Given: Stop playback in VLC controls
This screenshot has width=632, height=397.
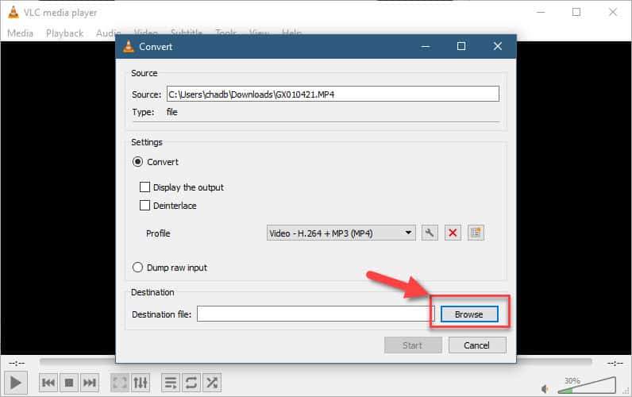Looking at the screenshot, I should click(69, 383).
